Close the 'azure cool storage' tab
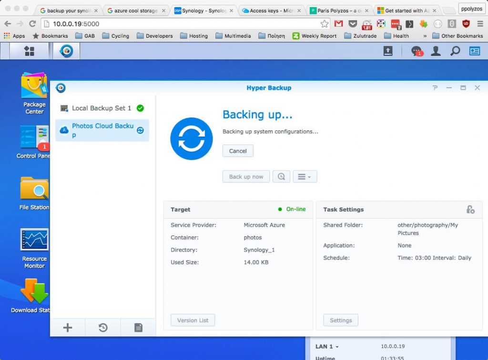This screenshot has width=488, height=360. click(164, 11)
